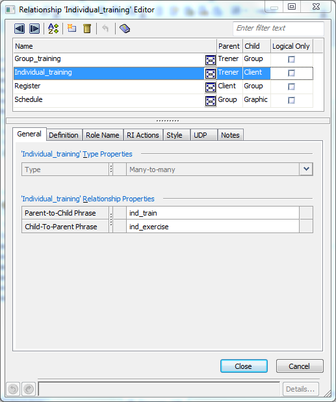The height and width of the screenshot is (402, 336).
Task: Click the splitter grip between list and tabs
Action: (x=168, y=121)
